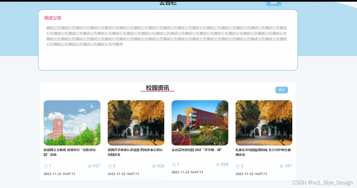This screenshot has height=188, width=357.
Task: Click like count 1 on 法治宣传进校园 card
Action: 178,164
